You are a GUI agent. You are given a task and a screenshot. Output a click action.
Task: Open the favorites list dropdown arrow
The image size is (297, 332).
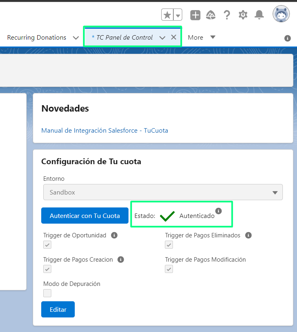tap(178, 15)
